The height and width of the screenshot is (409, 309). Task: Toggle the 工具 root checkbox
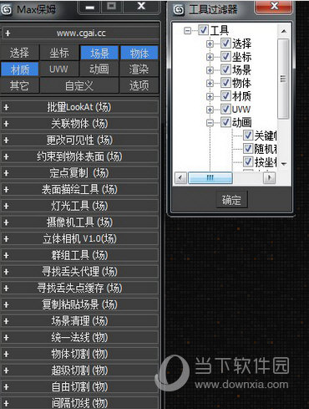tap(203, 30)
